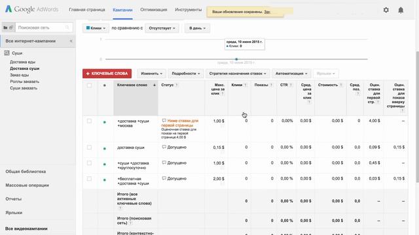
Task: Open the settings gear icon
Action: tap(386, 10)
